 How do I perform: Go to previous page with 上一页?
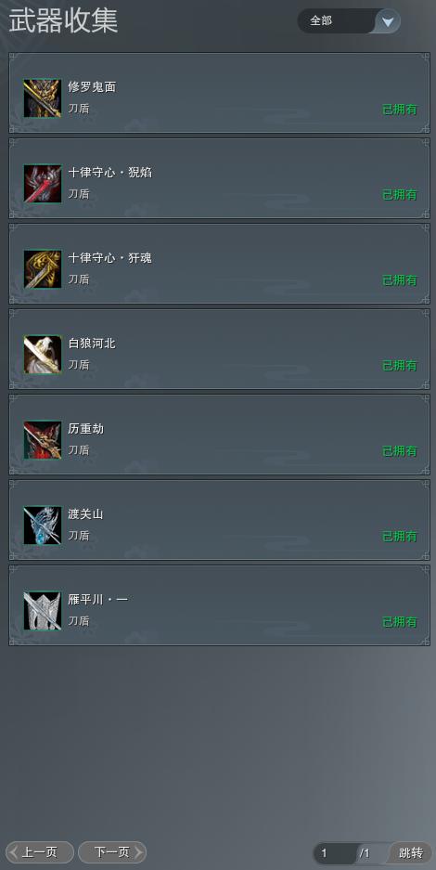[40, 852]
